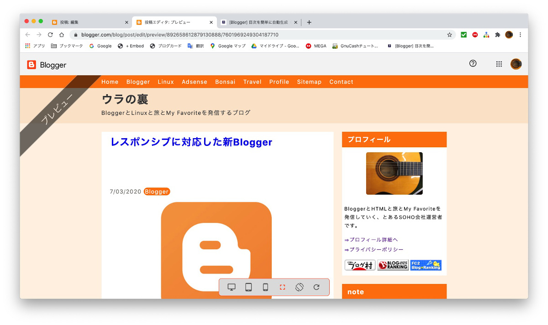
Task: Click the sitemap tree extension icon
Action: [x=486, y=35]
